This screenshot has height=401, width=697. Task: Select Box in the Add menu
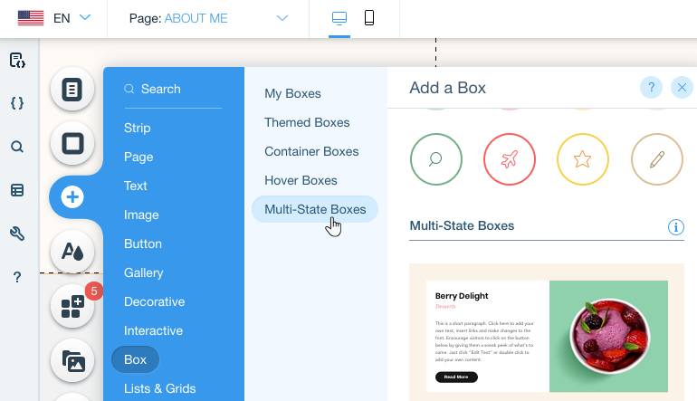135,359
